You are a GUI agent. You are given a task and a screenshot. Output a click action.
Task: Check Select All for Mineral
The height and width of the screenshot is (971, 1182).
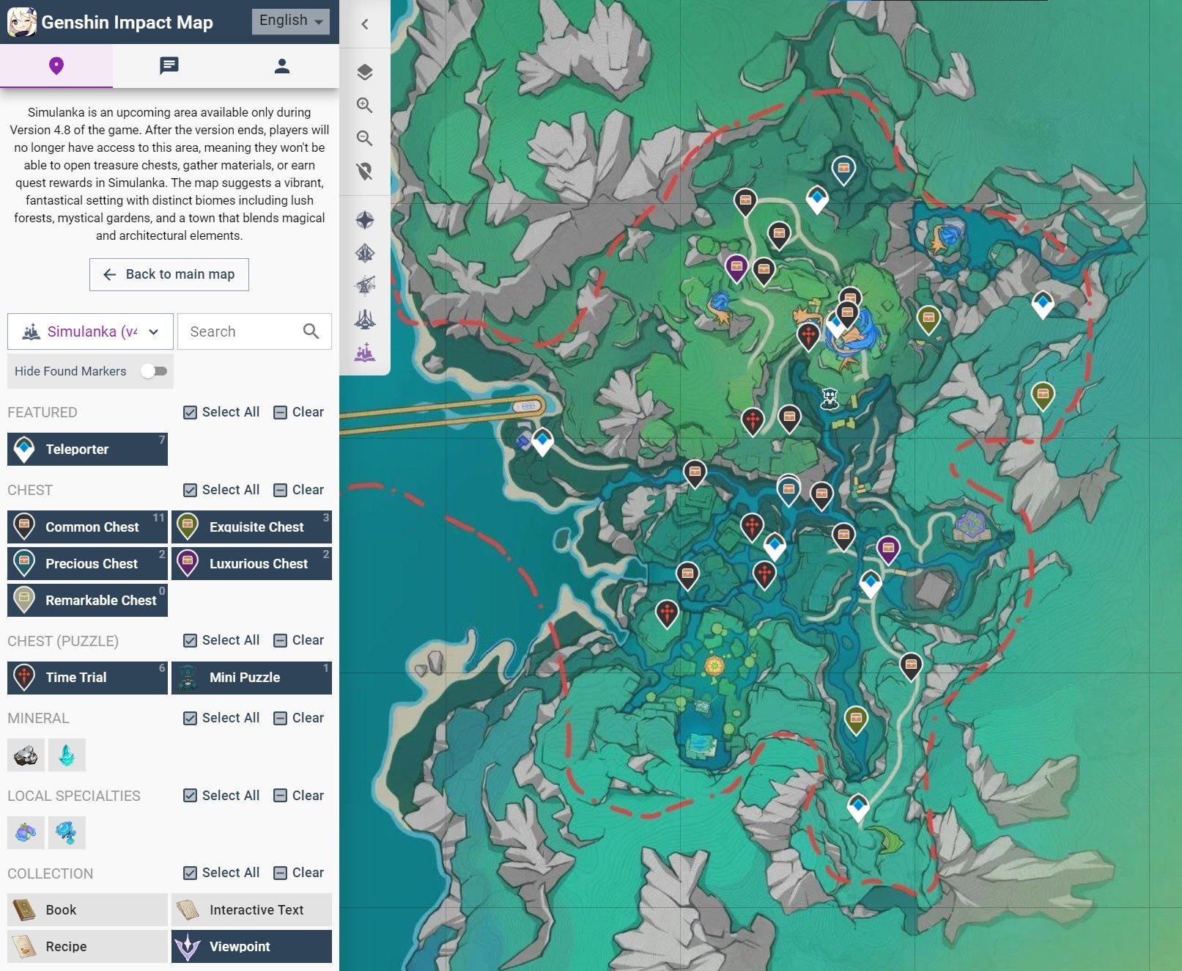[221, 718]
